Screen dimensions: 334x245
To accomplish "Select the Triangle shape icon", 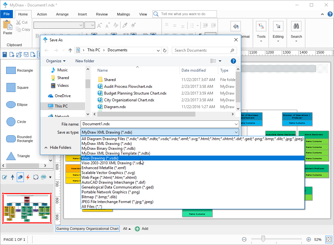I will click(x=11, y=156).
